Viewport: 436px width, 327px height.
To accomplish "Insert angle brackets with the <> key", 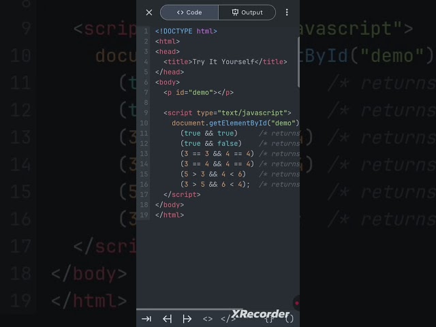I will click(207, 319).
